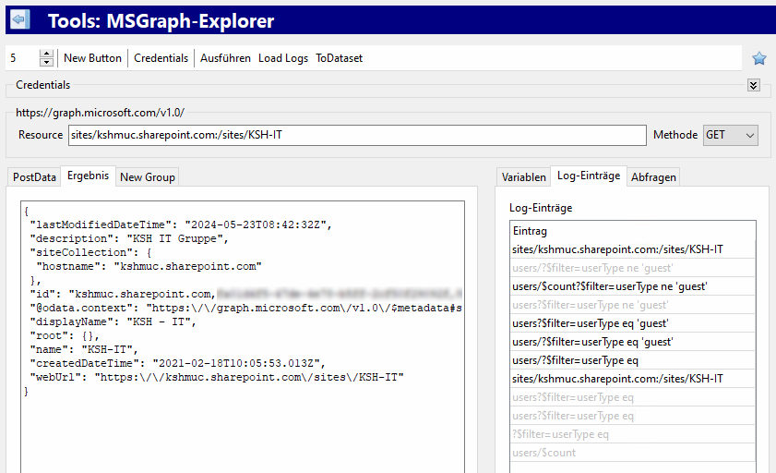Click Load Logs in the toolbar
This screenshot has width=776, height=473.
tap(283, 58)
